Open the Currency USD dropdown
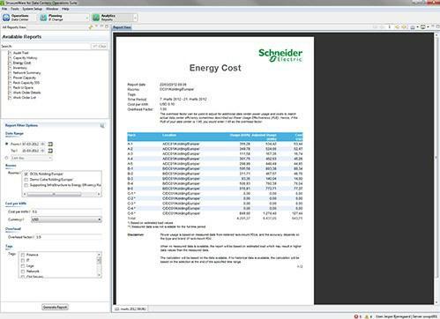This screenshot has height=319, width=440. (x=66, y=219)
